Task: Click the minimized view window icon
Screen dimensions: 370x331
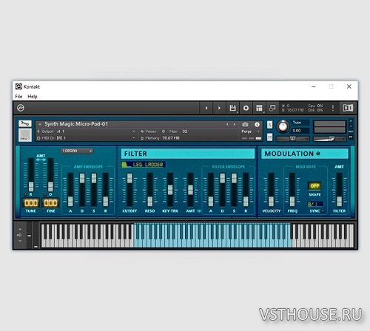Action: coord(272,108)
